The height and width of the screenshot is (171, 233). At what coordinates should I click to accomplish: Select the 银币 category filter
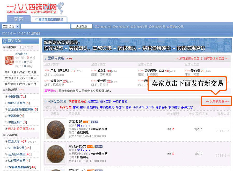pos(83,107)
